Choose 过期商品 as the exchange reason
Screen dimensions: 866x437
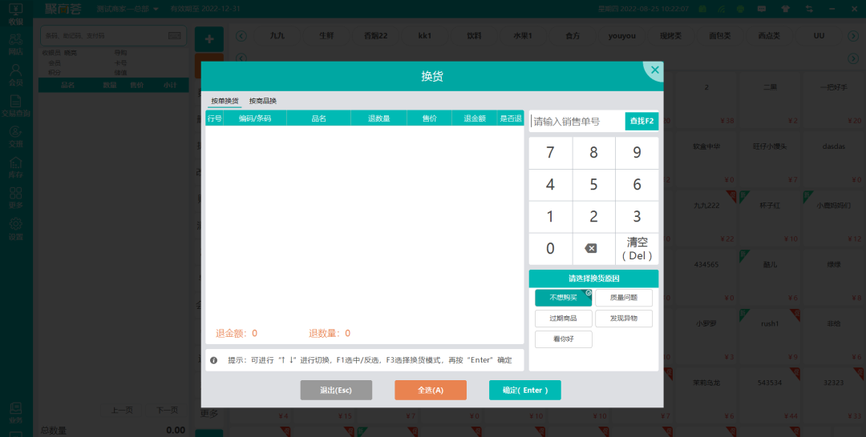tap(563, 319)
